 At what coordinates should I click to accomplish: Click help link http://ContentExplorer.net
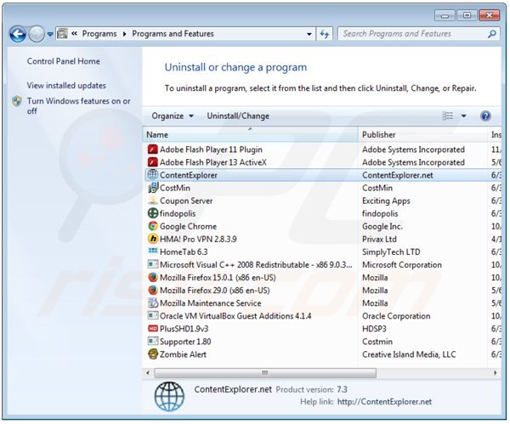coord(384,402)
